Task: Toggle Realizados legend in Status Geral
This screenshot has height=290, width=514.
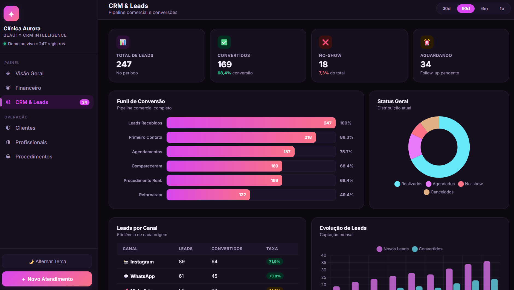Action: 408,184
